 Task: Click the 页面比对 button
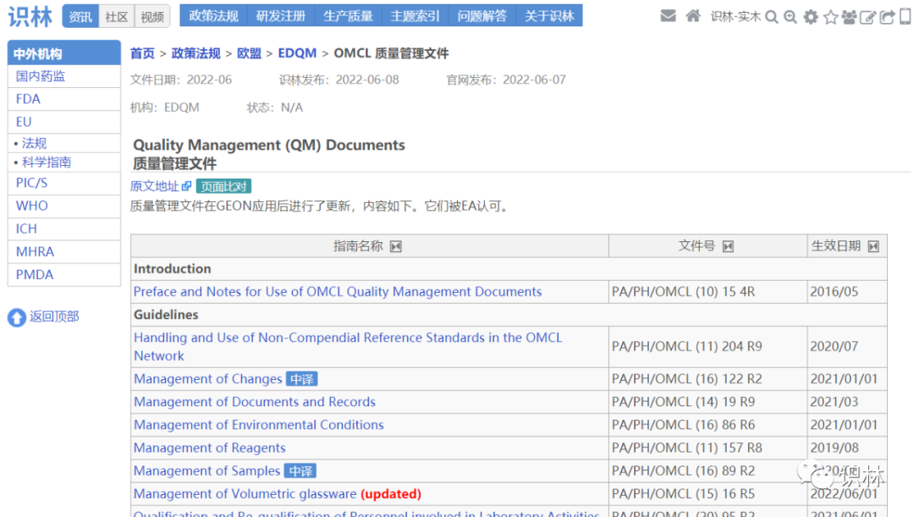(x=223, y=186)
